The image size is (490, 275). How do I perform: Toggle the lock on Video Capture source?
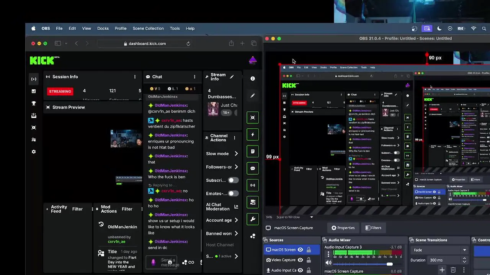[x=309, y=260]
